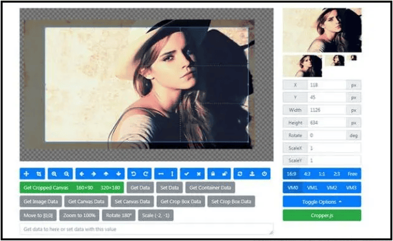Select 16:9 aspect ratio
Viewport: 393px width, 241px height.
[291, 174]
